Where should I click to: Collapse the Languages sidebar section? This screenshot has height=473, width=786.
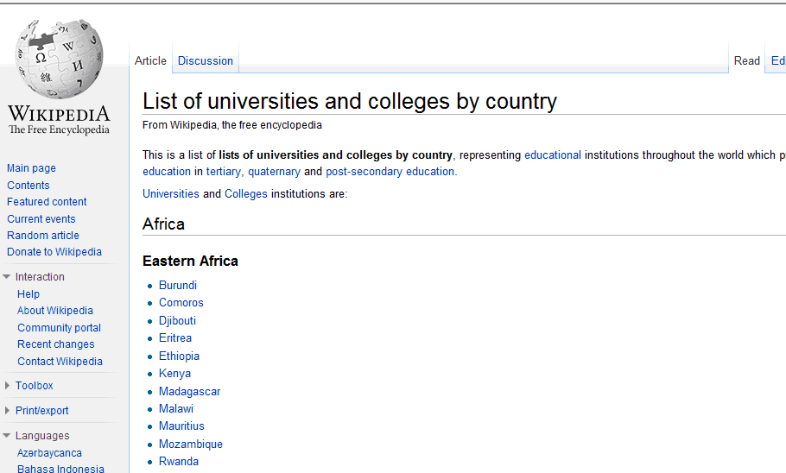tap(41, 436)
